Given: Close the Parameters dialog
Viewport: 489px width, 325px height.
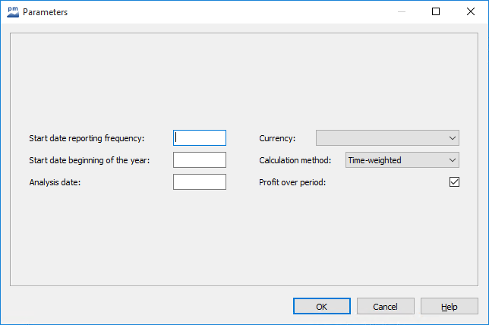Looking at the screenshot, I should (x=471, y=11).
